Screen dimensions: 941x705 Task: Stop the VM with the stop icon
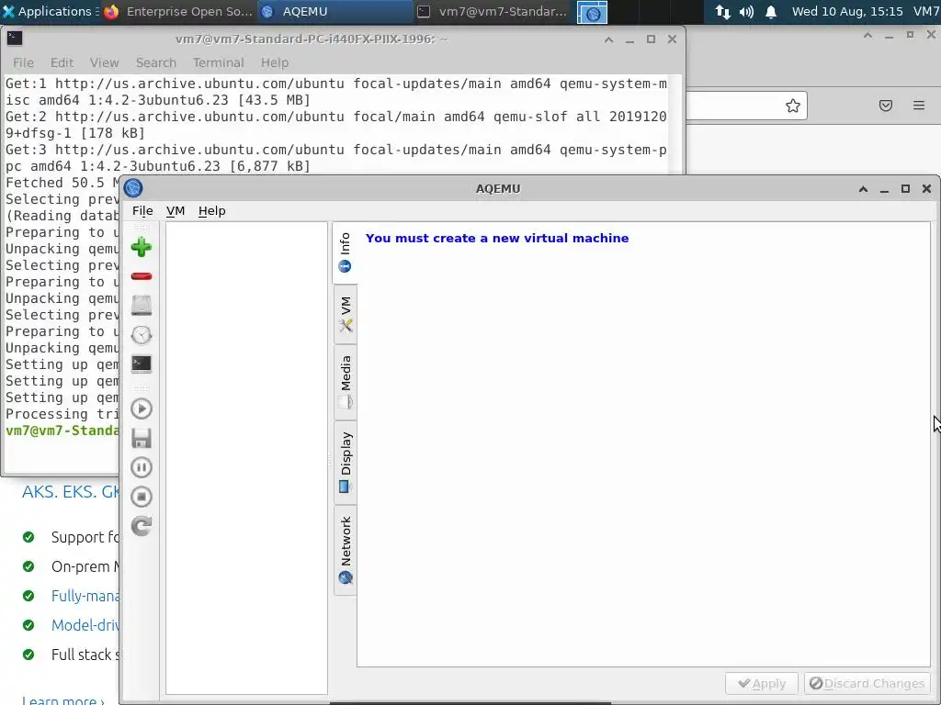[x=141, y=497]
